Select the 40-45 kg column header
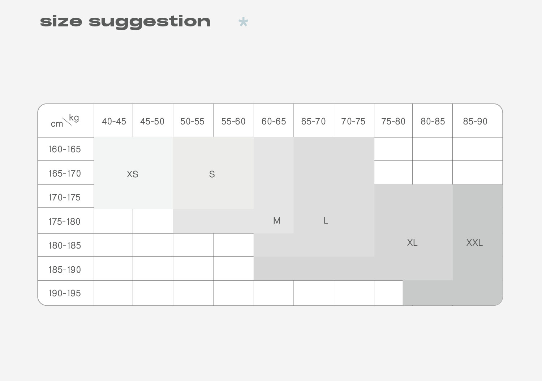The width and height of the screenshot is (542, 381). point(114,121)
